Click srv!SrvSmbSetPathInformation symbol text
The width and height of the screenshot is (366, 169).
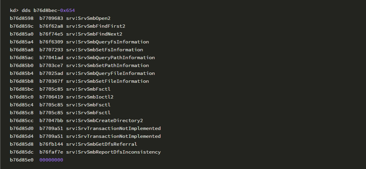[x=108, y=66]
